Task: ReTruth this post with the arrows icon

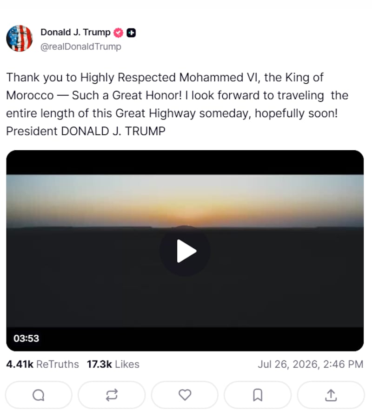Action: (112, 395)
